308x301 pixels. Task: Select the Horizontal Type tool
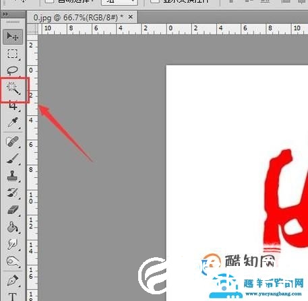pos(13,296)
